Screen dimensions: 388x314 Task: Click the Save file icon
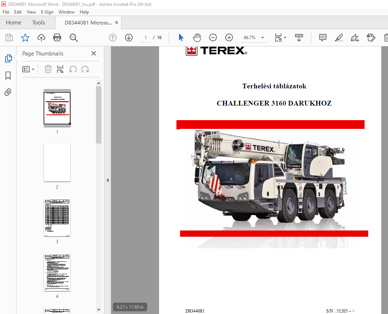[x=9, y=38]
